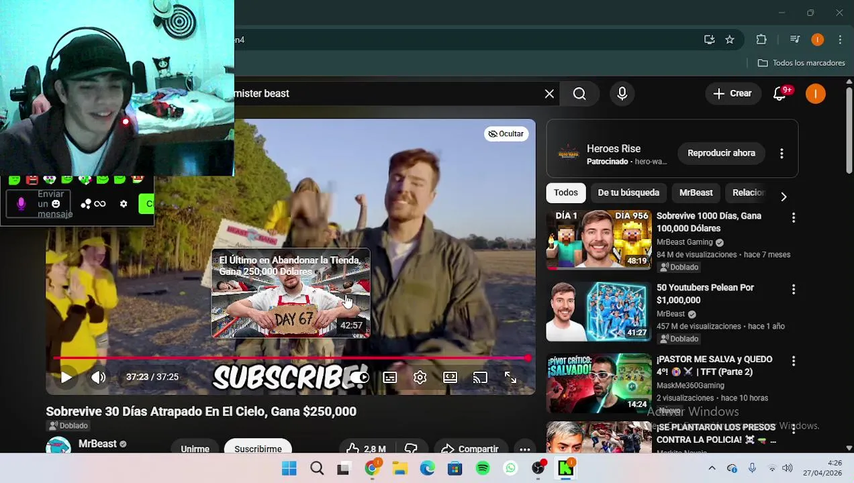Seek on the red video progress bar
The width and height of the screenshot is (854, 483).
click(x=291, y=358)
